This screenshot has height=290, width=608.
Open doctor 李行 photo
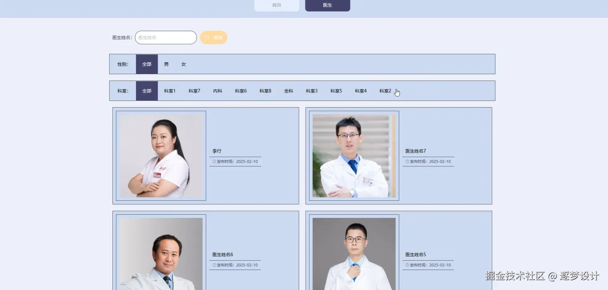coord(161,156)
